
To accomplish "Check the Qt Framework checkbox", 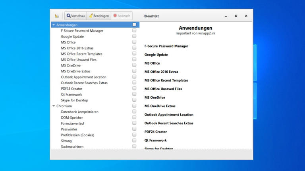I will coord(134,94).
